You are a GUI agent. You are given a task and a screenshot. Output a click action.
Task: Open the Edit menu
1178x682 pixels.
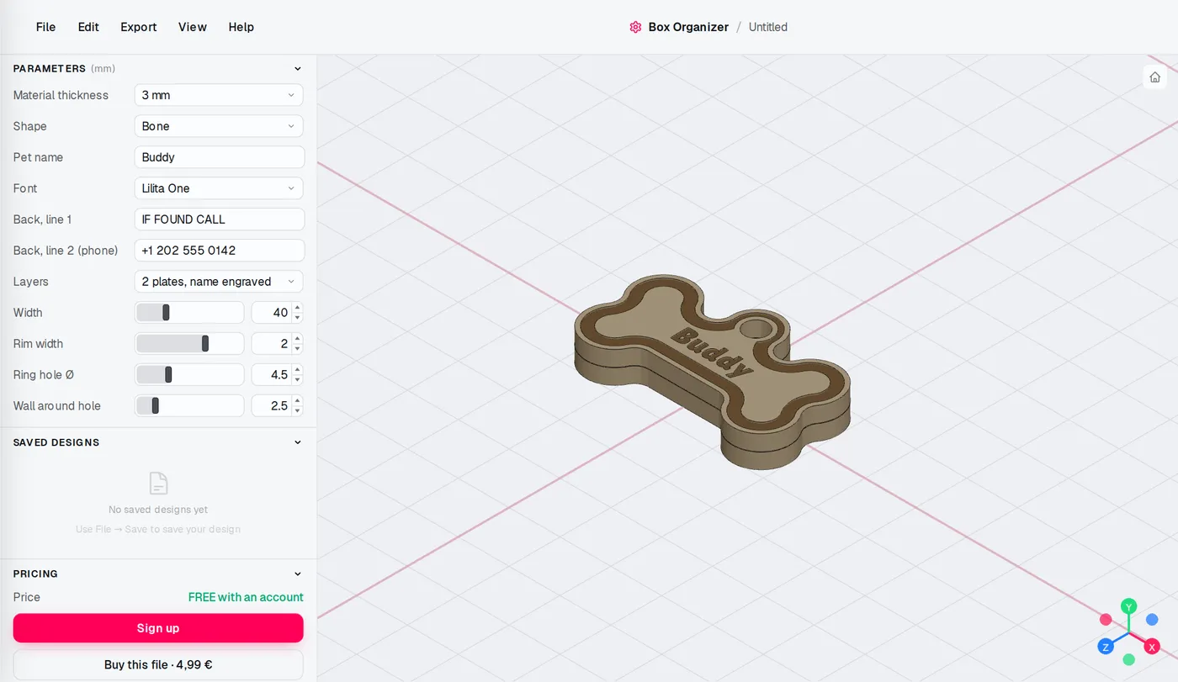(88, 27)
